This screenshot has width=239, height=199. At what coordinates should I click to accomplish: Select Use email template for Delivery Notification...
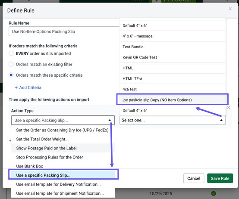pyautogui.click(x=63, y=184)
